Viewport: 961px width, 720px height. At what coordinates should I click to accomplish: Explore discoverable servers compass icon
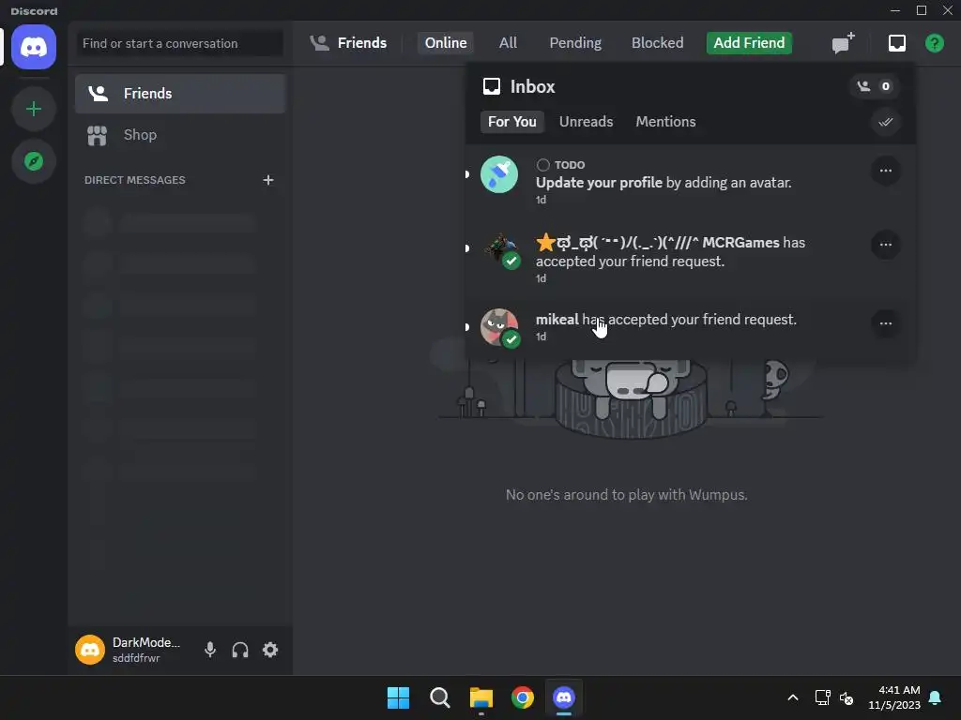(x=34, y=161)
